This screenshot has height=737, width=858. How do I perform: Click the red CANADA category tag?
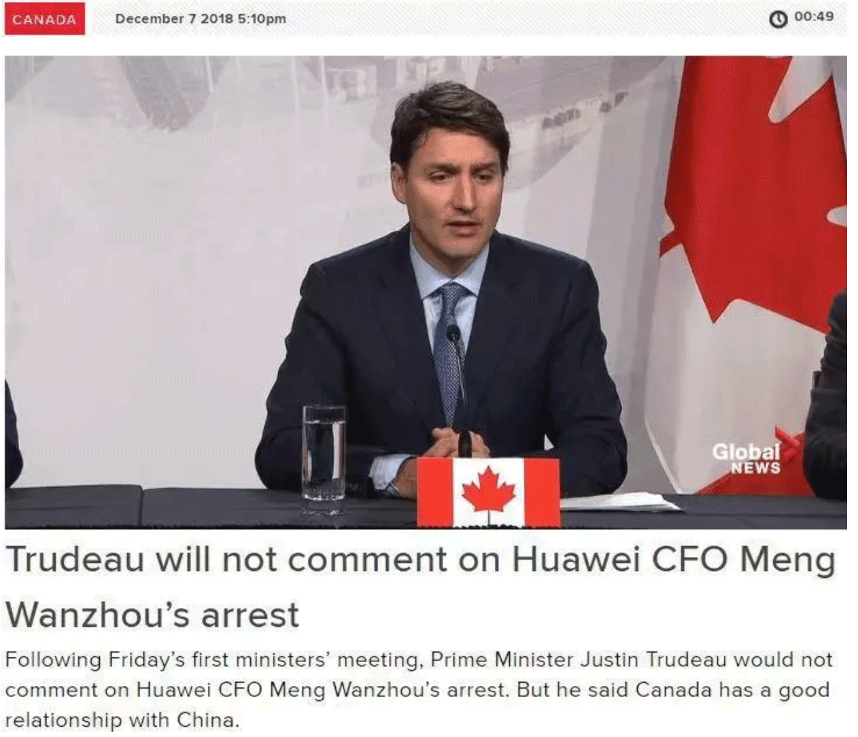[45, 19]
